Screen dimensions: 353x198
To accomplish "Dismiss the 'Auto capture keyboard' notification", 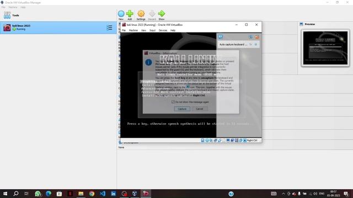I will (x=256, y=45).
